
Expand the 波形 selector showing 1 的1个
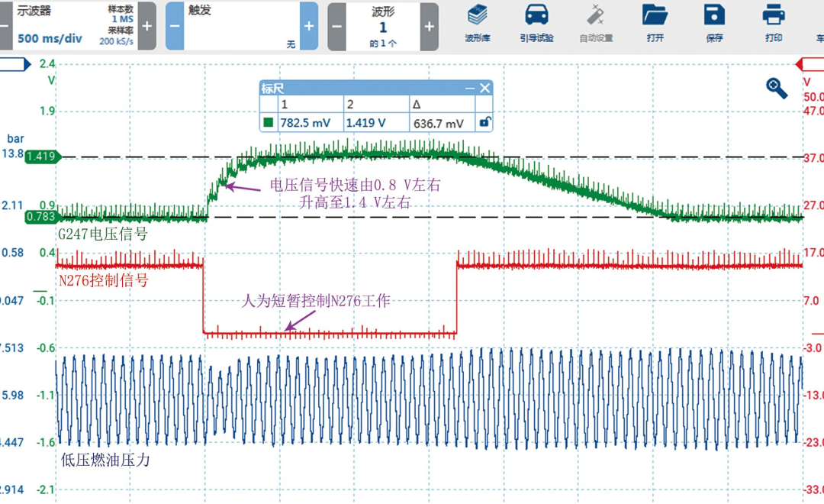click(382, 26)
